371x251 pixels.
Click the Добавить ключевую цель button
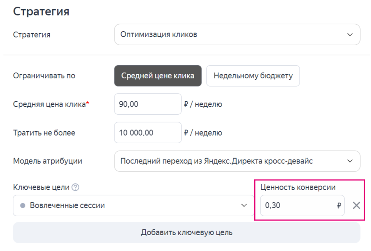(186, 233)
